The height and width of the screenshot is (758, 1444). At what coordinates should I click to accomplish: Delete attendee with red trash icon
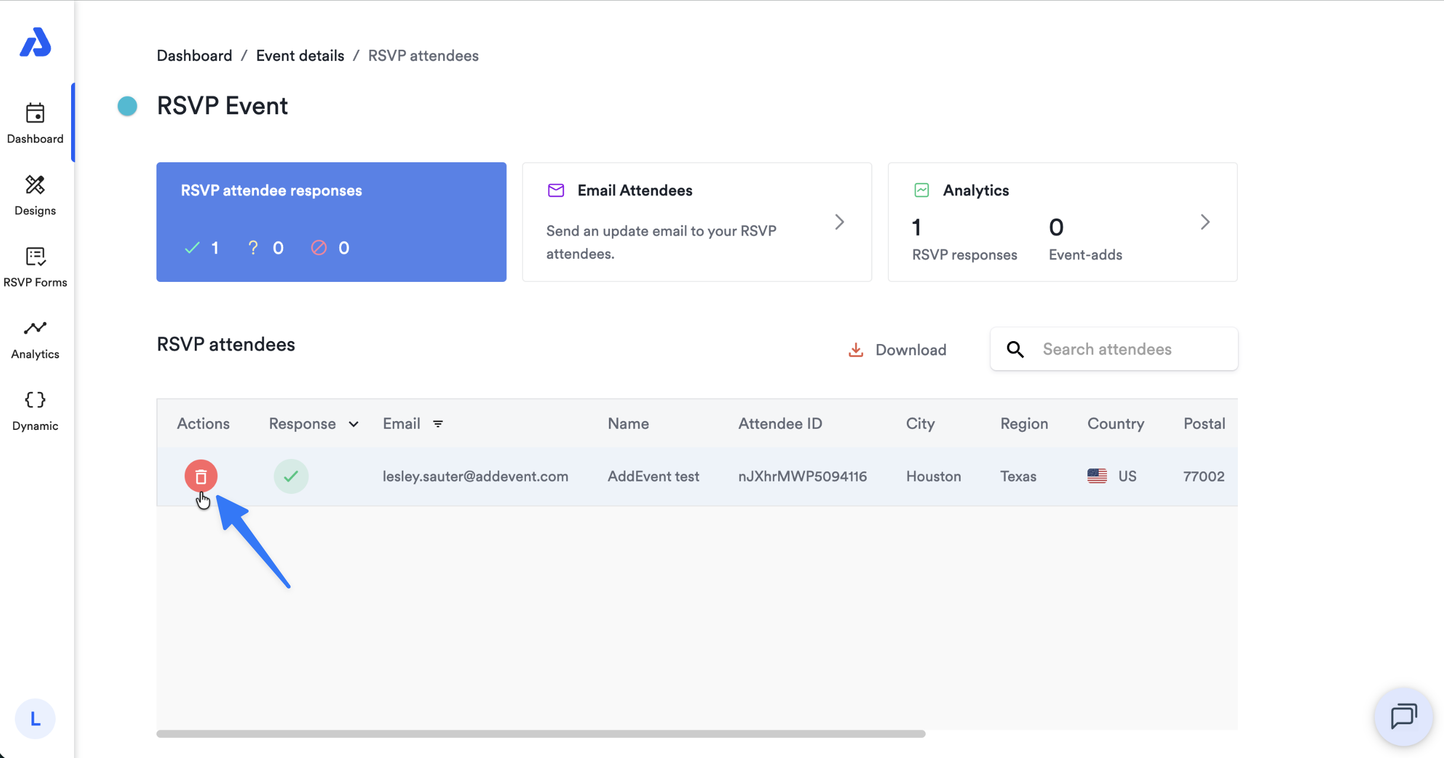coord(201,476)
